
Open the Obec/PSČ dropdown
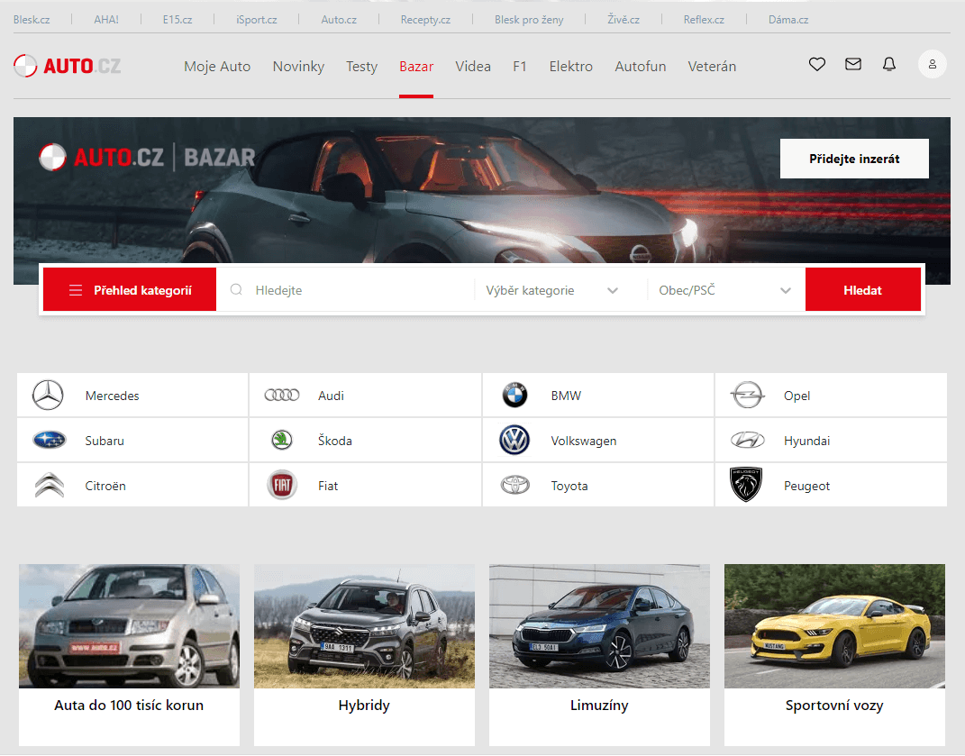coord(725,290)
